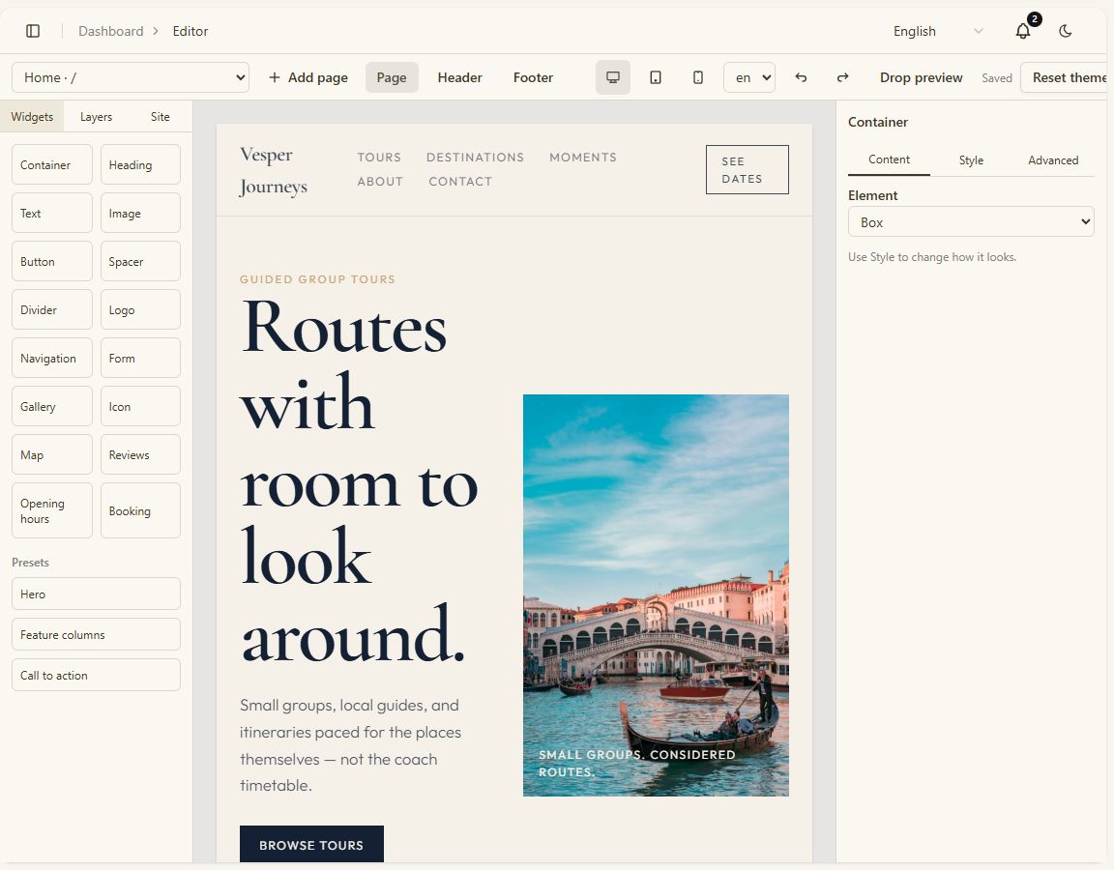Pick the Reviews widget

(140, 454)
